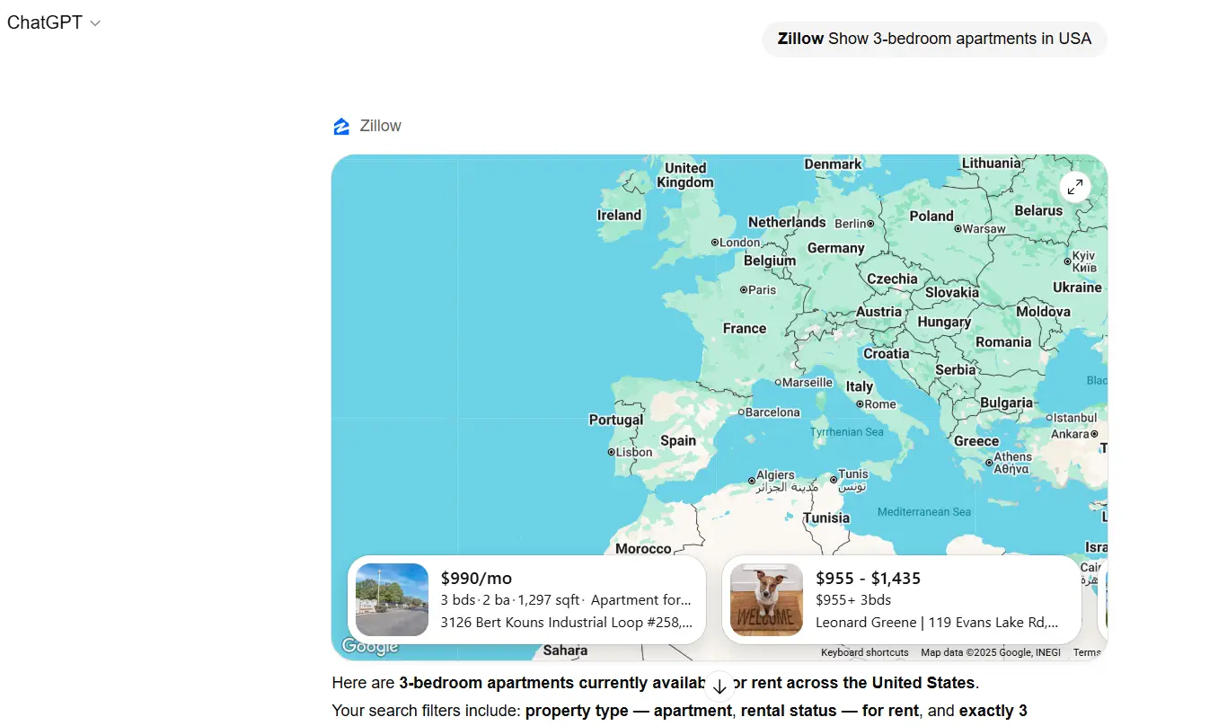Click the Rome city marker
The image size is (1227, 726).
pos(860,404)
